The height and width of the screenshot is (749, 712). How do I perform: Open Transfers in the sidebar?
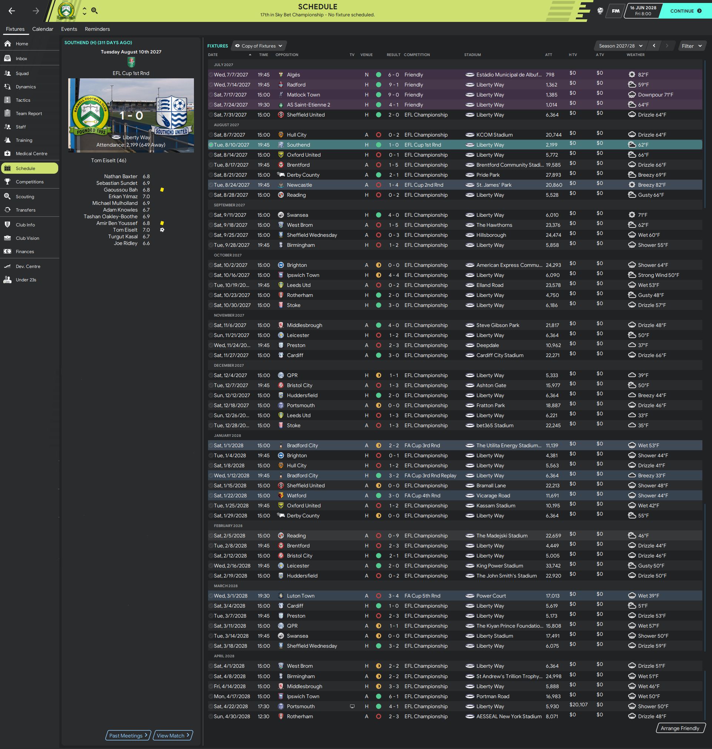[x=30, y=210]
